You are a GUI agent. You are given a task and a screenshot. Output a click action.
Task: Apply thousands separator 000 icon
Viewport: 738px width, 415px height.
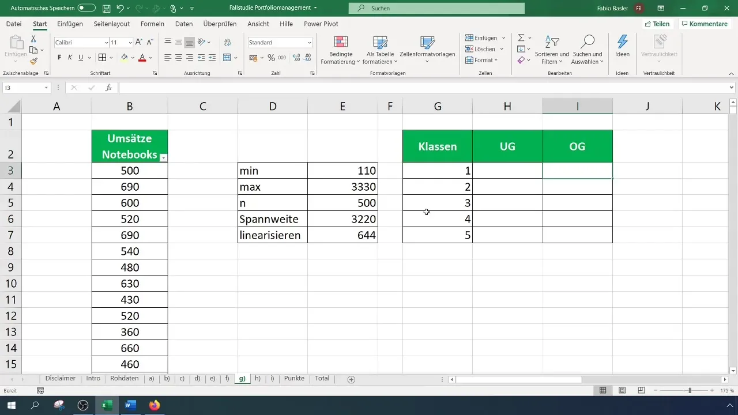pos(282,58)
